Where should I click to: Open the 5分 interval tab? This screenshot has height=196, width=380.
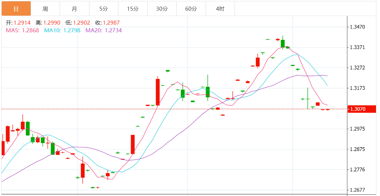104,9
